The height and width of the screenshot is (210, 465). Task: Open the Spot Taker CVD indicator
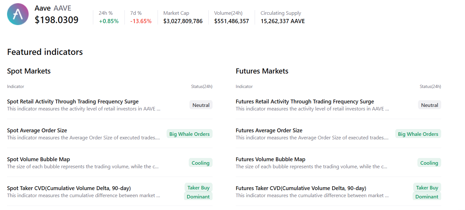pyautogui.click(x=69, y=188)
